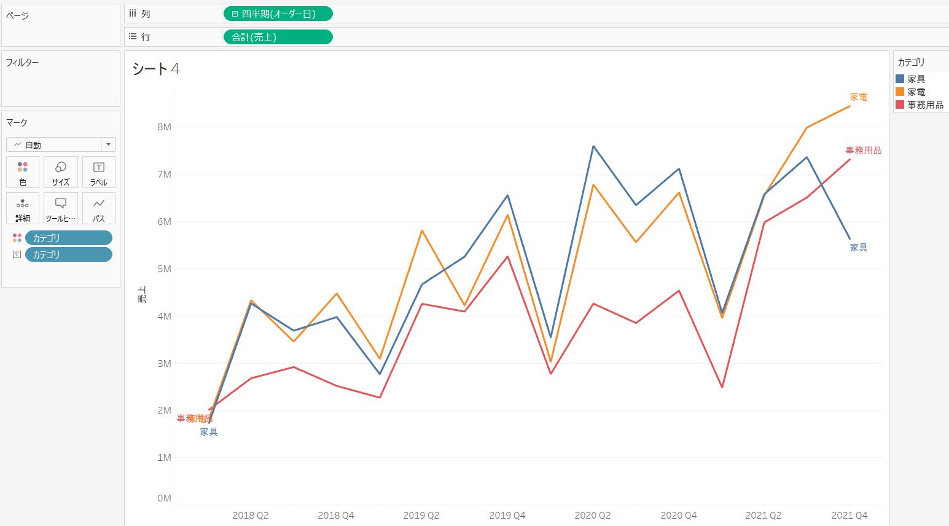Click the red 事務用品 legend color swatch
Image resolution: width=949 pixels, height=526 pixels.
[x=900, y=104]
